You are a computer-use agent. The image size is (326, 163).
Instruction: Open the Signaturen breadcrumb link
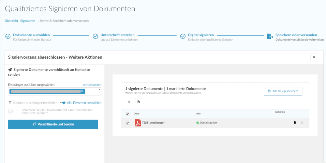pos(28,21)
